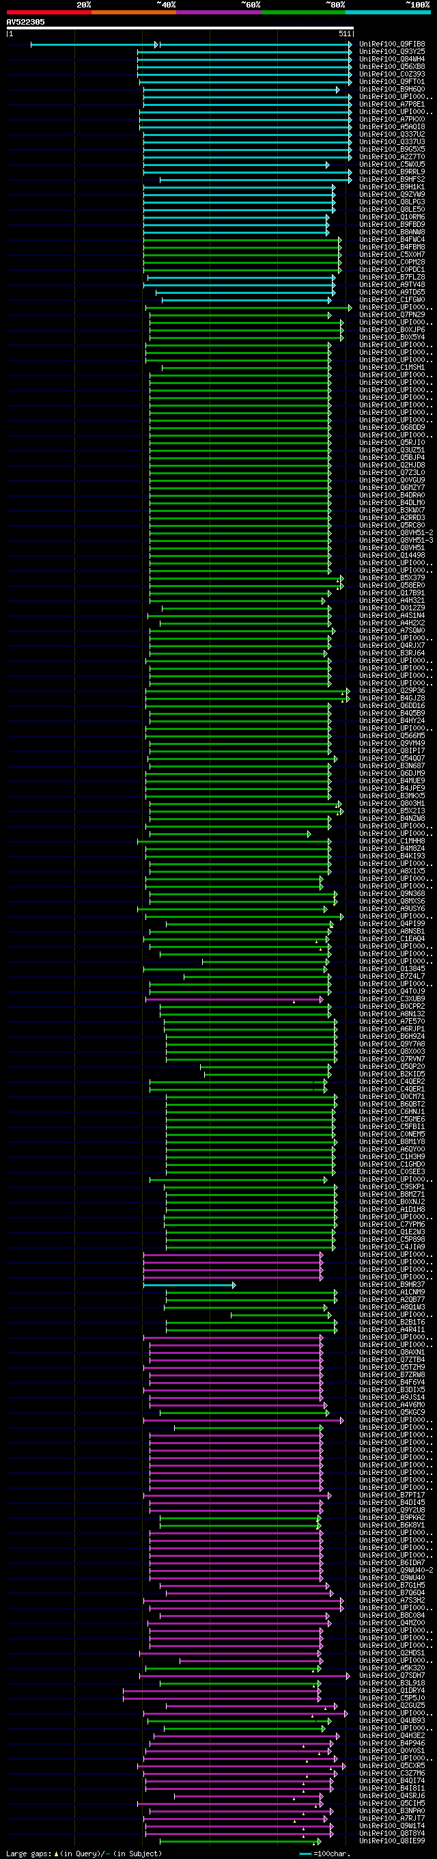Open the UniRef100_C4JIA9 hit label
437x1859 pixels.
click(x=393, y=1247)
